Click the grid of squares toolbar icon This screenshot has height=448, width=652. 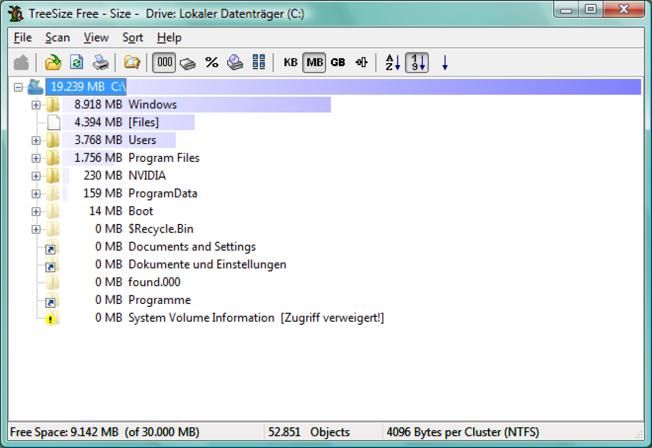[x=259, y=63]
